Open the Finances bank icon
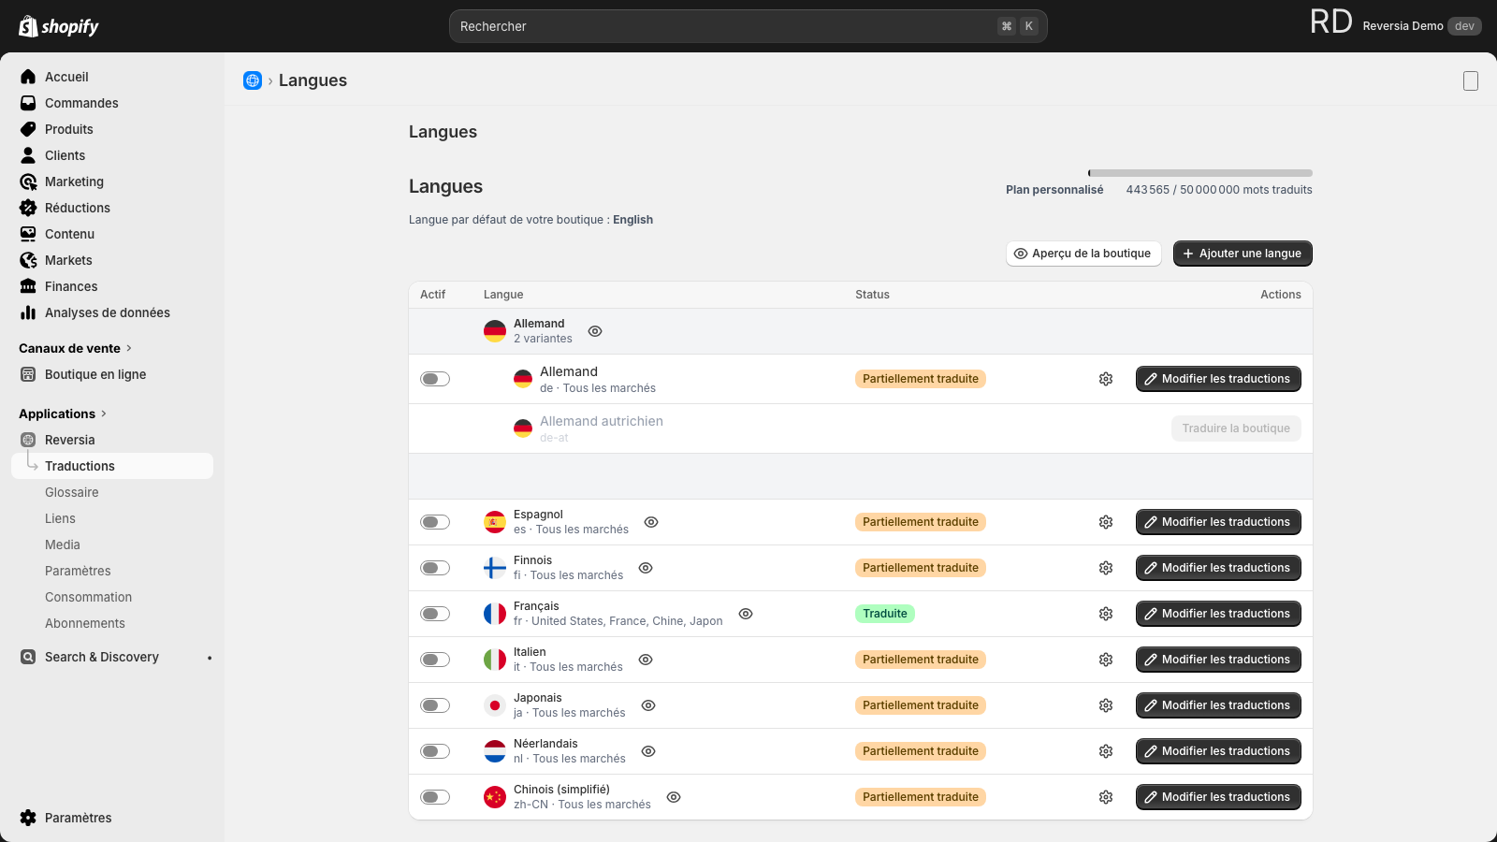This screenshot has height=842, width=1497. 28,286
